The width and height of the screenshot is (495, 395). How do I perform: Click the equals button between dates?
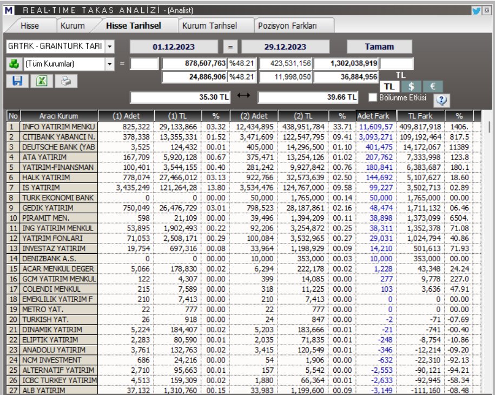point(230,47)
